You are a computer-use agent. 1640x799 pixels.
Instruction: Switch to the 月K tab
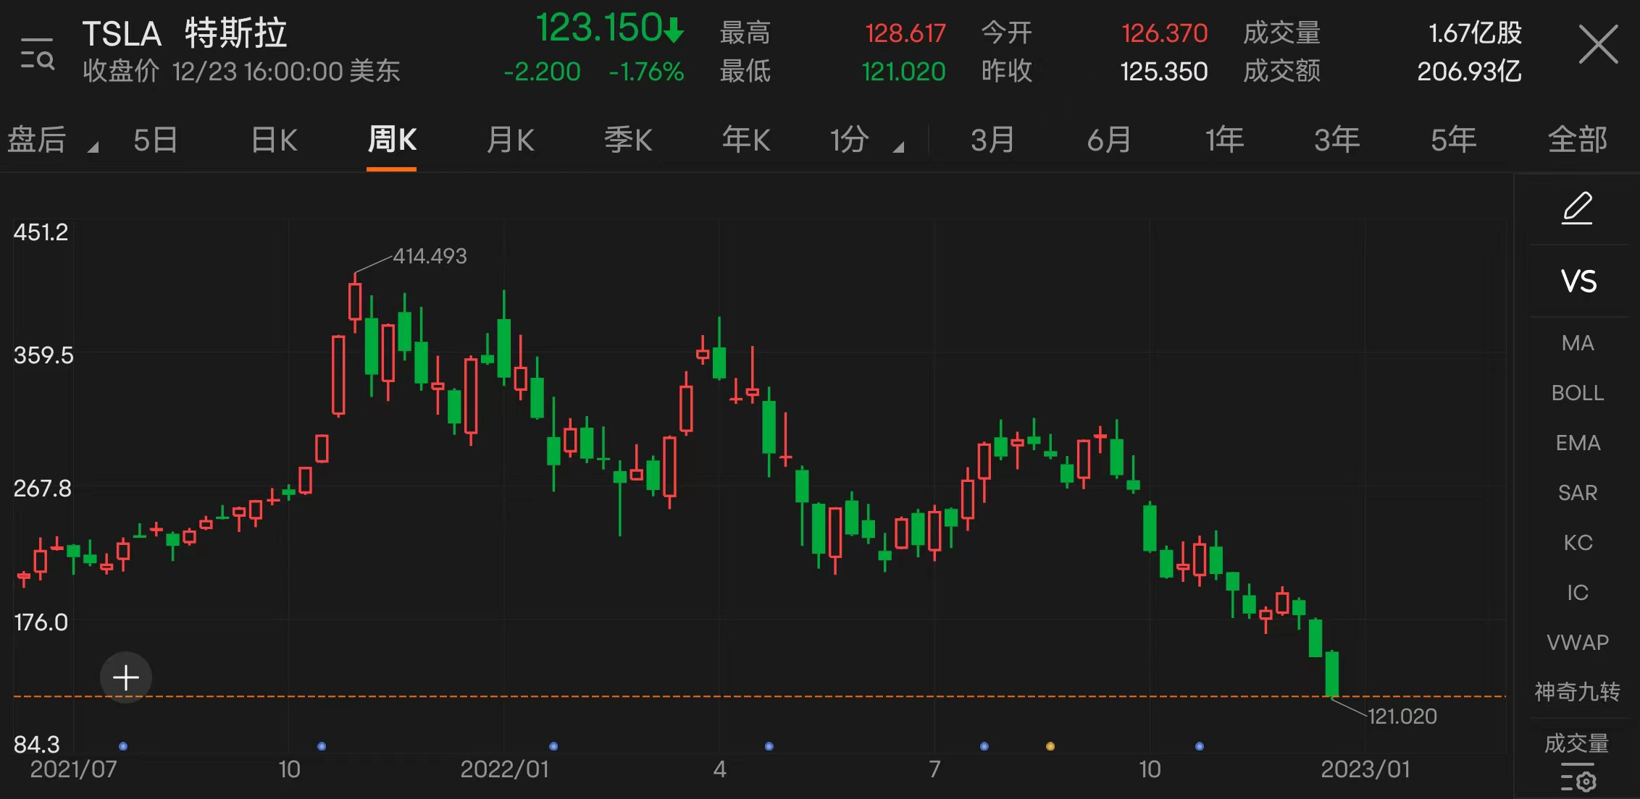[x=510, y=140]
